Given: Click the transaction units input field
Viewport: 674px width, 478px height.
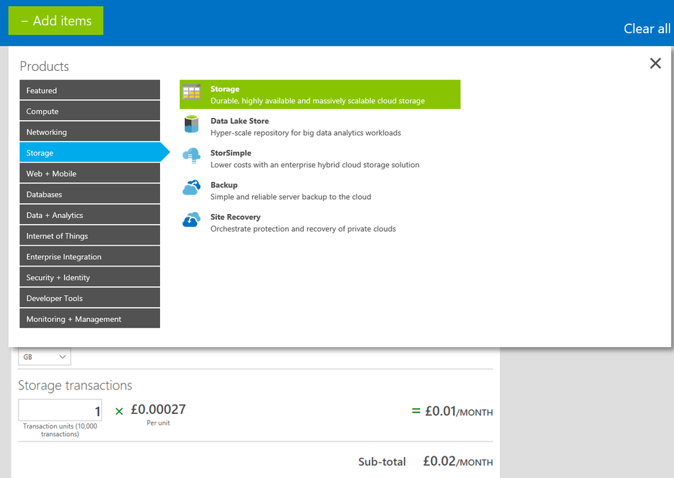Looking at the screenshot, I should pos(60,410).
